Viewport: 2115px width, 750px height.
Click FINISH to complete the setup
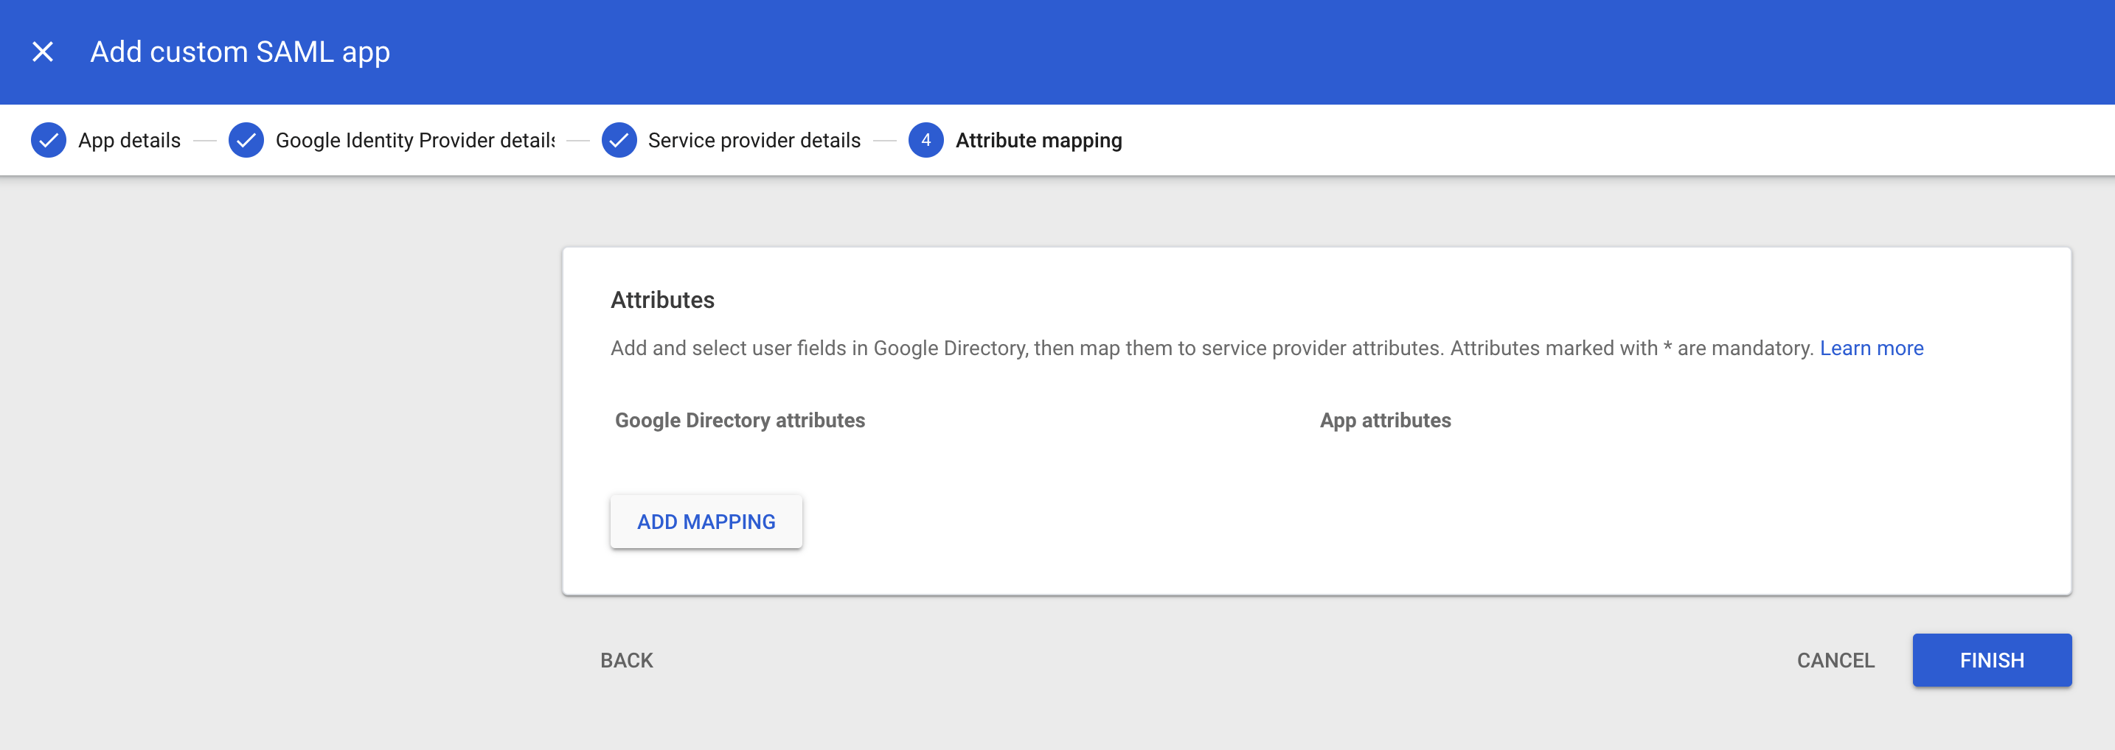pyautogui.click(x=1992, y=659)
